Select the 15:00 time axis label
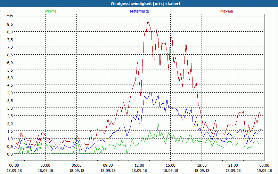278x174 pixels. 171,165
